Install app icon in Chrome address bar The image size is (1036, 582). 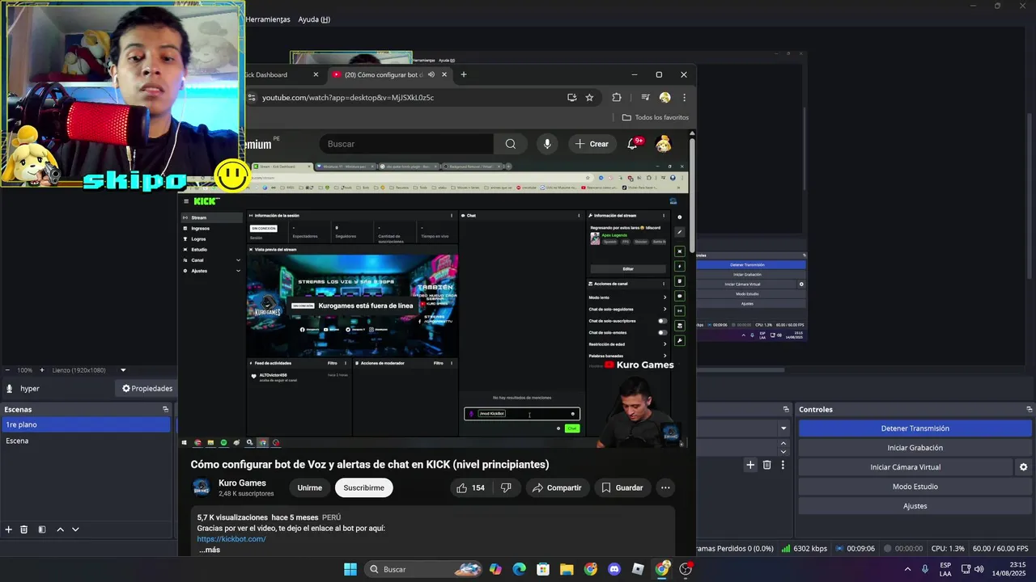coord(571,98)
